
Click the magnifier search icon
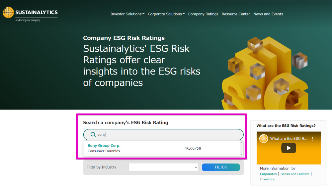click(x=93, y=134)
